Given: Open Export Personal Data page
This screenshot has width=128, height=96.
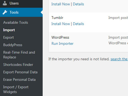Looking at the screenshot, I should 20,72.
